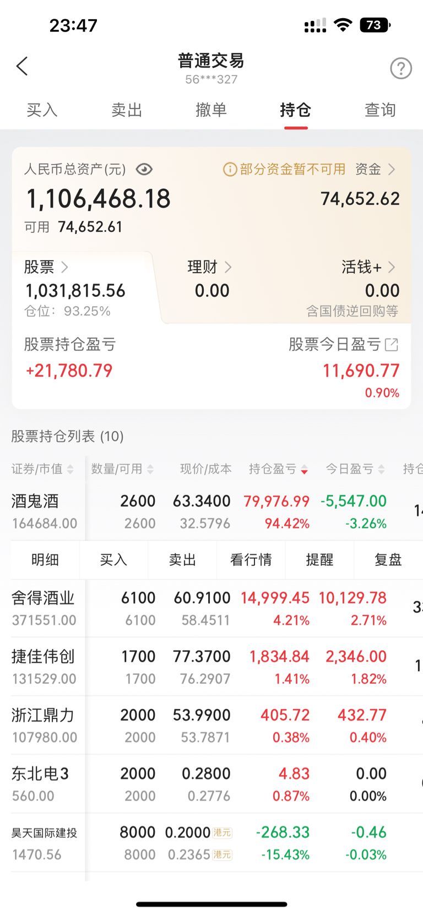Expand the 股票 section chevron
Image resolution: width=423 pixels, height=915 pixels.
[x=64, y=267]
